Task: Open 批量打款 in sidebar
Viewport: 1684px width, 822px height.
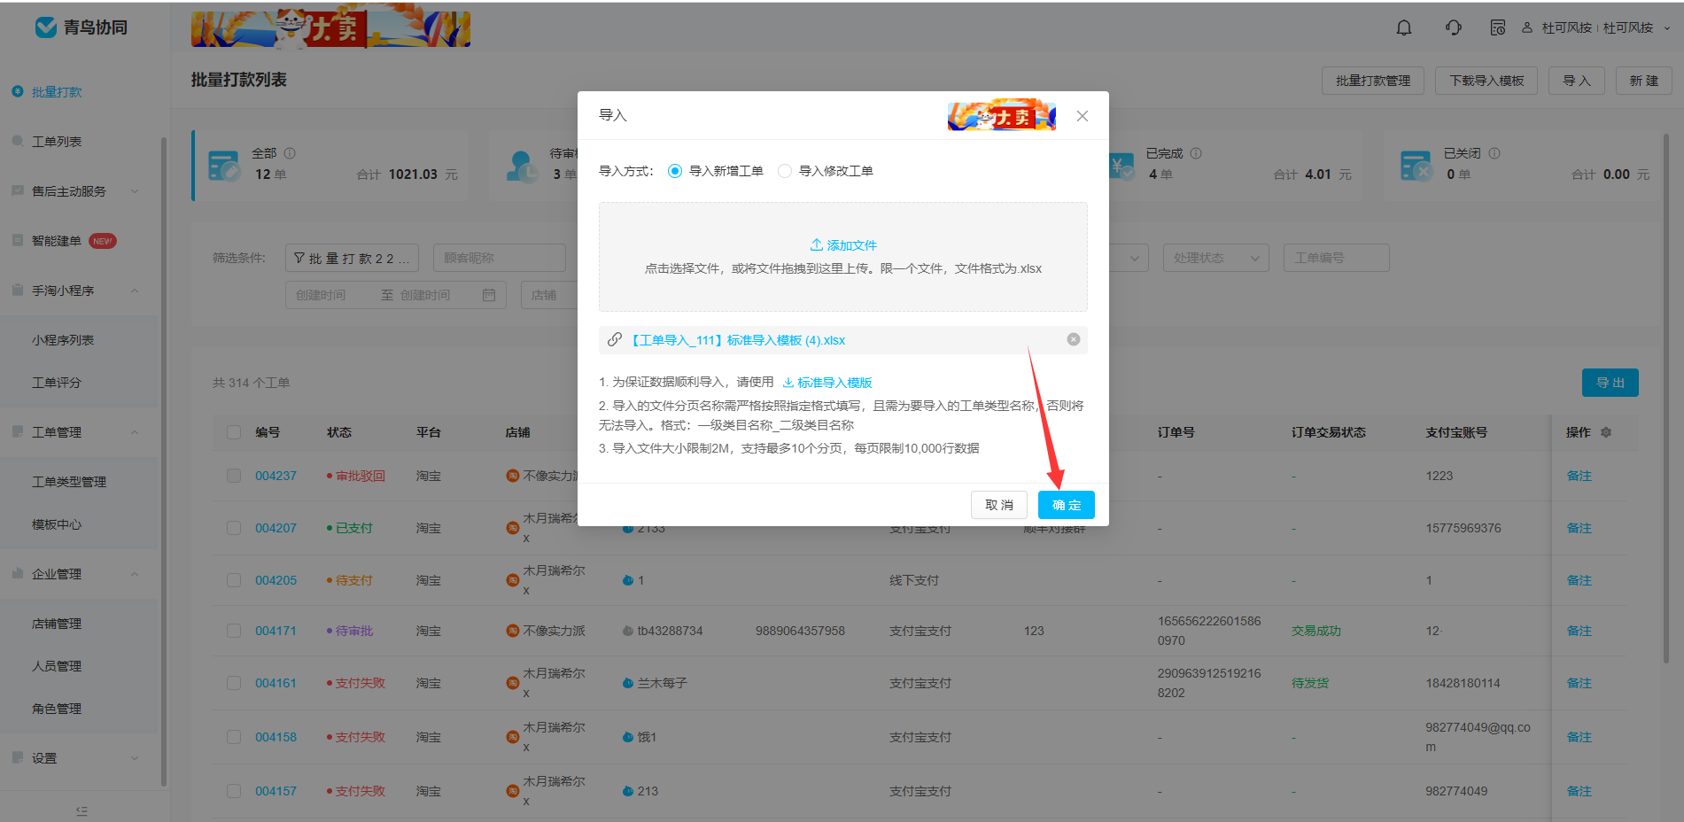Action: click(57, 92)
